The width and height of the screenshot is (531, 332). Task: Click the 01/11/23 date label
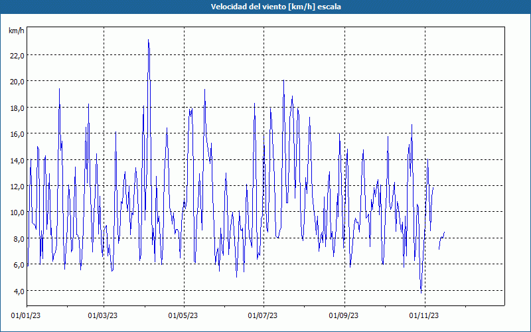pyautogui.click(x=423, y=316)
